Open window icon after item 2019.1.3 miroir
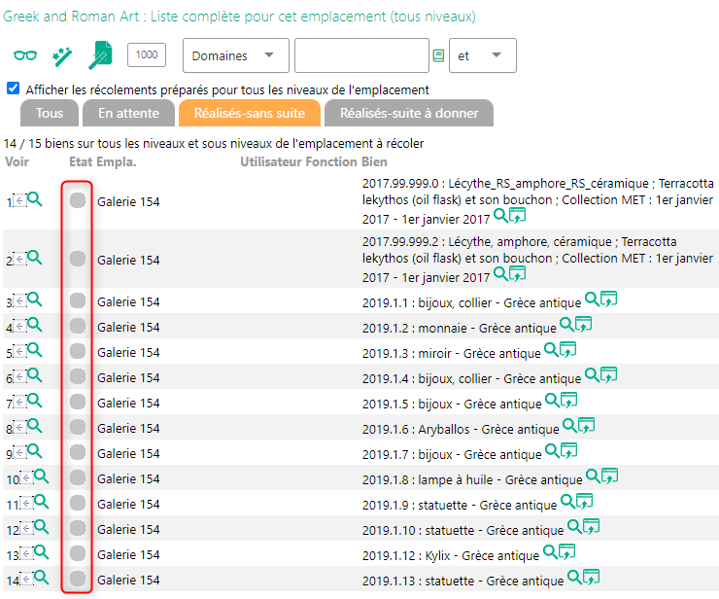Image resolution: width=719 pixels, height=599 pixels. point(567,349)
